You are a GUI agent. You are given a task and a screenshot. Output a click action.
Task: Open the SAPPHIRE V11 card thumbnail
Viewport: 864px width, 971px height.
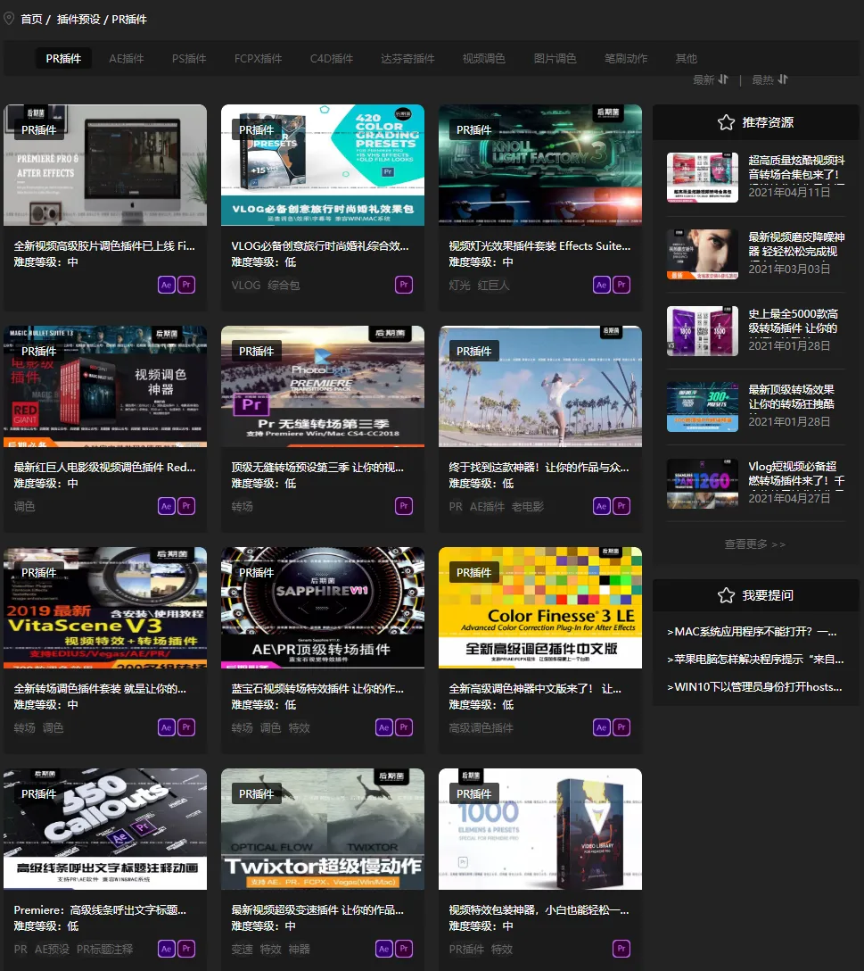tap(323, 608)
